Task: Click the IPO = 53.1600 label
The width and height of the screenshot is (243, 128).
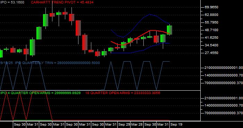Action: coord(12,2)
